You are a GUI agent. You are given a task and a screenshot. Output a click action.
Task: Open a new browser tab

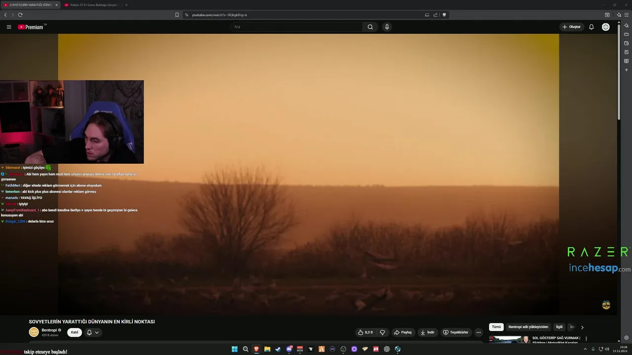(126, 5)
